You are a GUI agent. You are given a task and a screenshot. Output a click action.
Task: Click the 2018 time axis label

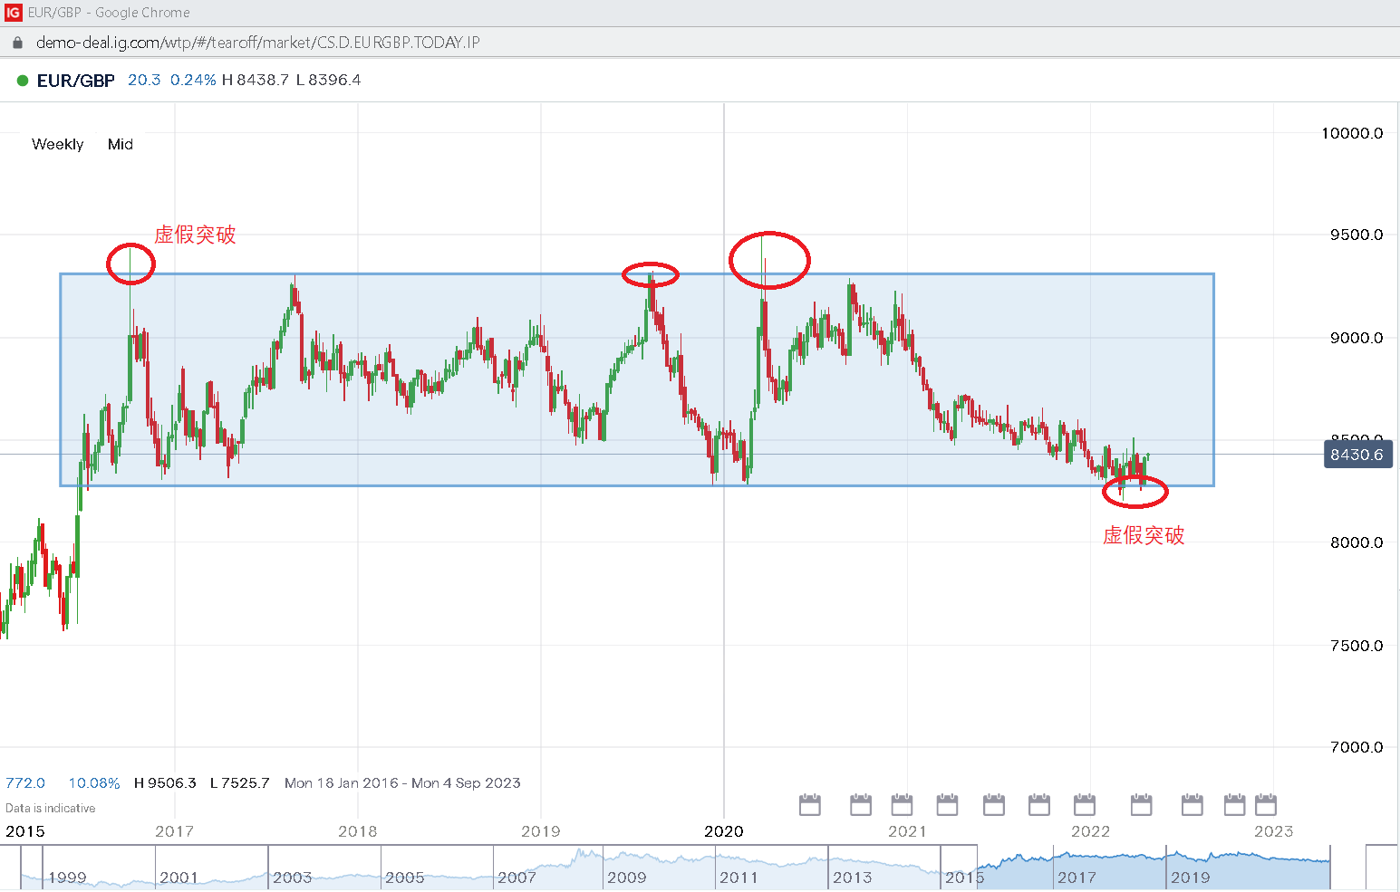tap(358, 831)
